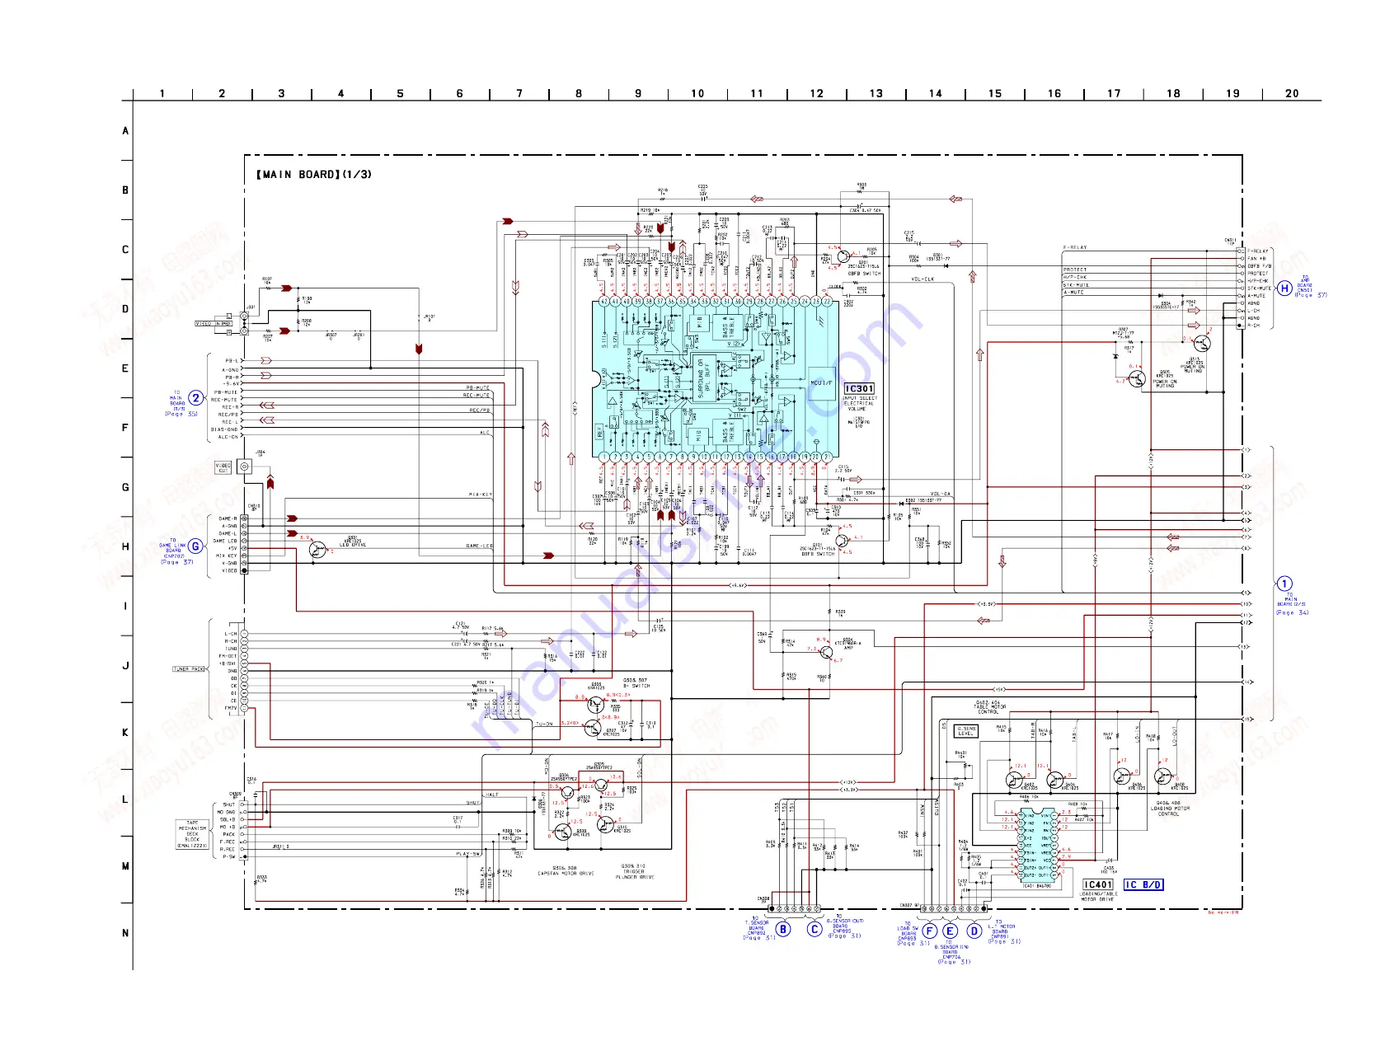Click row letter A in left ruler

pyautogui.click(x=125, y=131)
